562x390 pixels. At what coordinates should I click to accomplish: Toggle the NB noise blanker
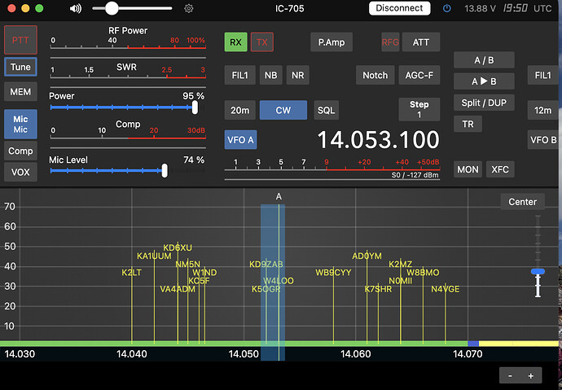point(271,75)
